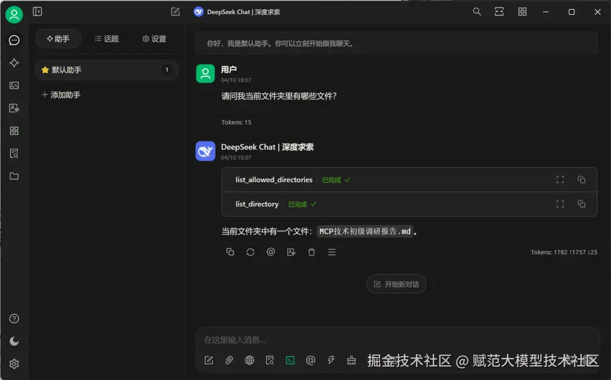Viewport: 611px width, 380px height.
Task: Switch to the 话题 tab
Action: click(106, 38)
